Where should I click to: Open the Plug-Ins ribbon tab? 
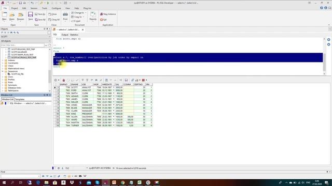coord(87,8)
